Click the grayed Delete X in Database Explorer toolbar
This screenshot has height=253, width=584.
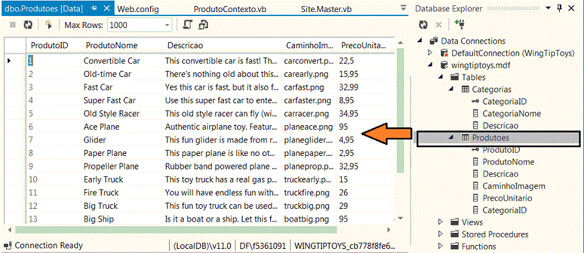[439, 25]
